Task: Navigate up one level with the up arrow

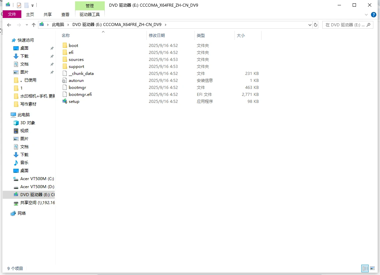Action: pyautogui.click(x=34, y=25)
